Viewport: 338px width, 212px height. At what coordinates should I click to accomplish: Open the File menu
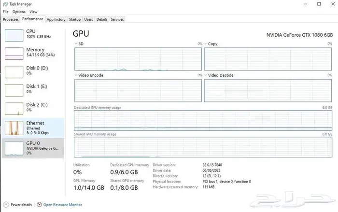pyautogui.click(x=5, y=12)
